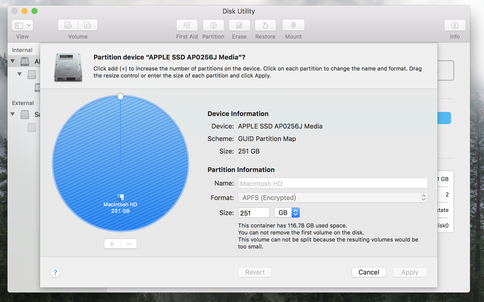Screen dimensions: 484x302
Task: Click the remove volume icon
Action: point(87,25)
